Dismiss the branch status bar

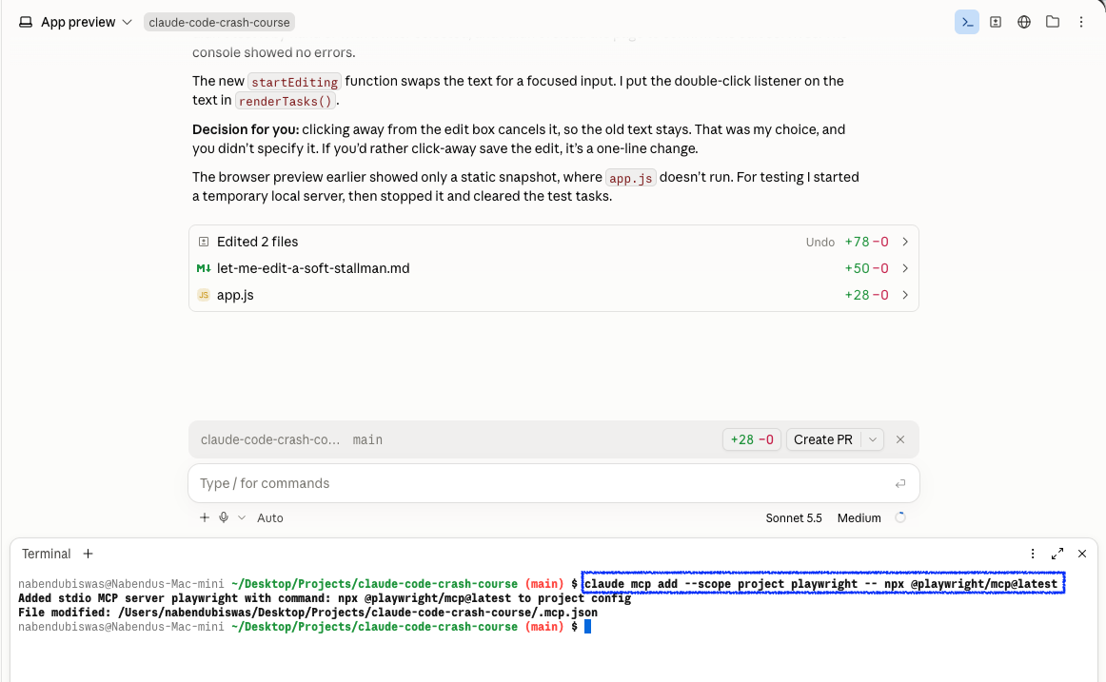900,439
